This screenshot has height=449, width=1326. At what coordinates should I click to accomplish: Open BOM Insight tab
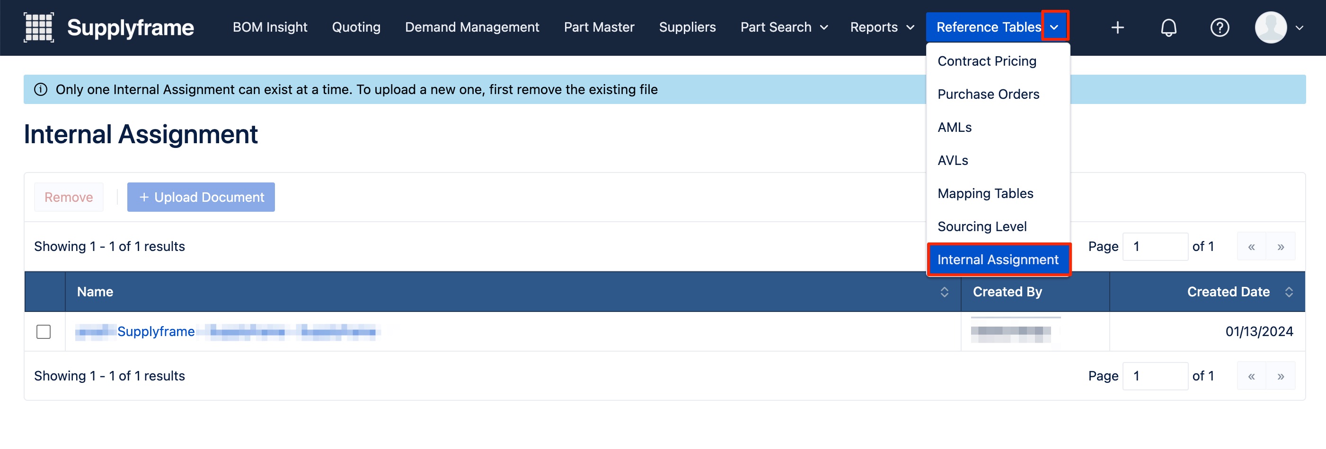(x=270, y=27)
